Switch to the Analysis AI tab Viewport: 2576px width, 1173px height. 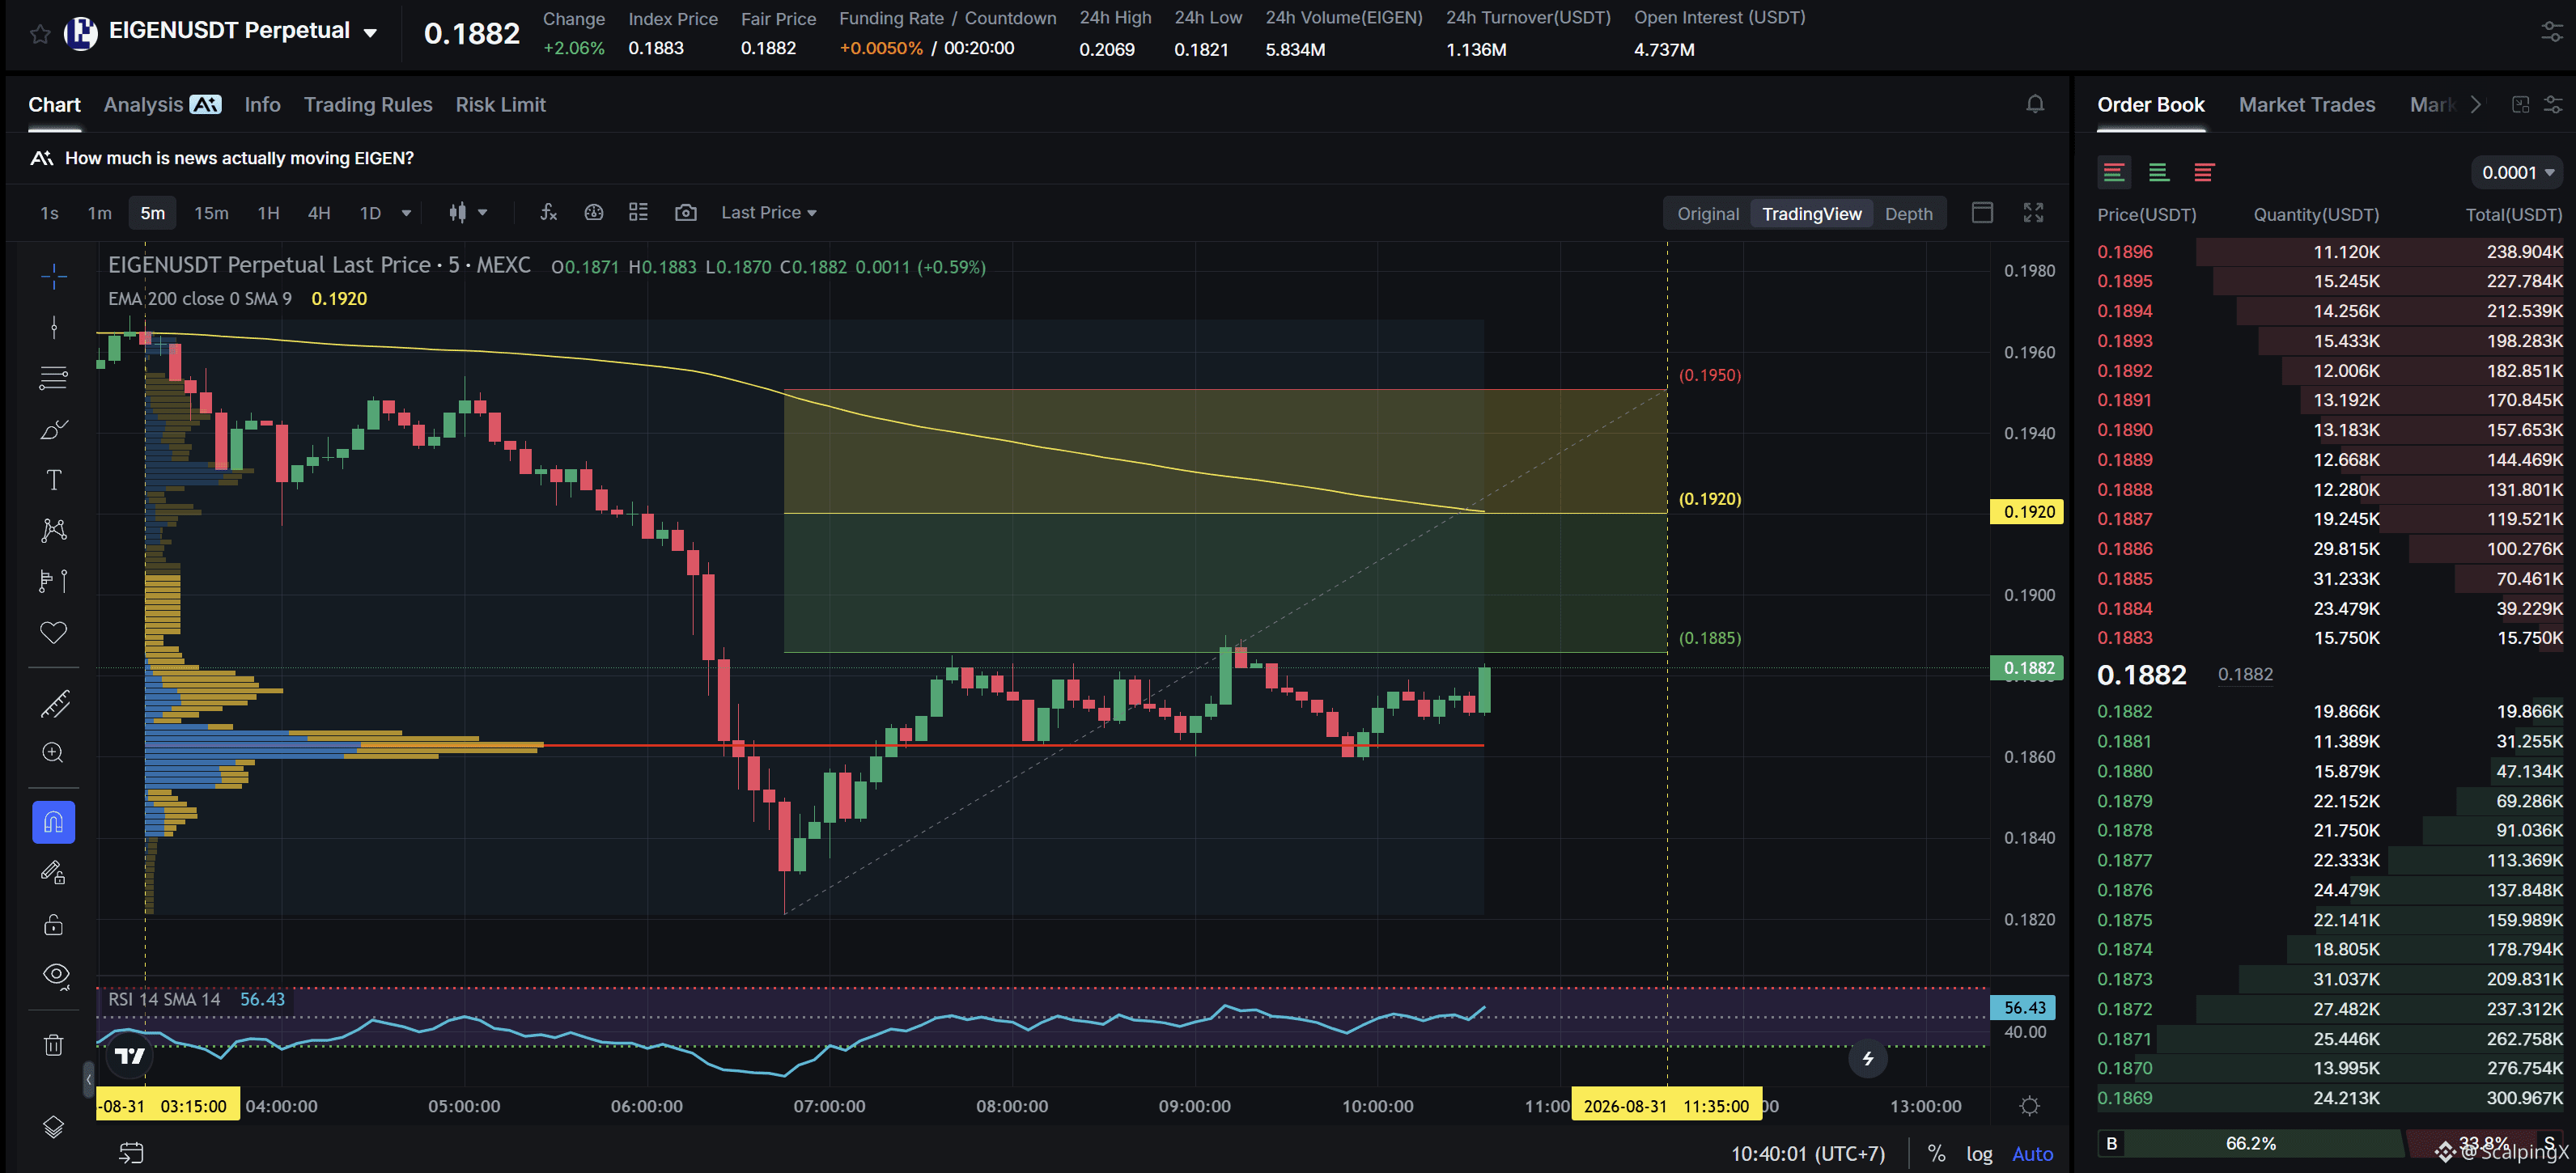(162, 104)
